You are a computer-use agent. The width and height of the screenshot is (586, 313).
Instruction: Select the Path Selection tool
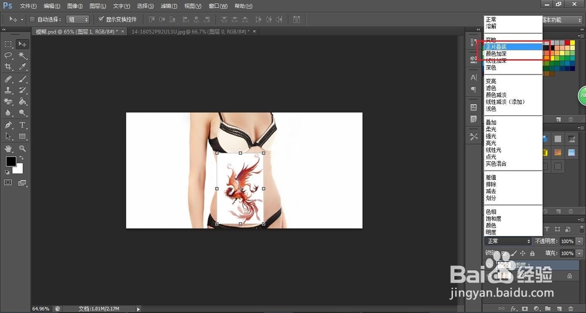8,136
